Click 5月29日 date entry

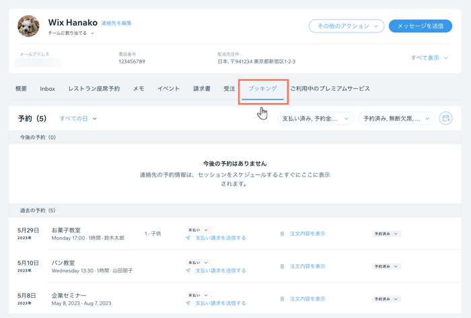[28, 230]
